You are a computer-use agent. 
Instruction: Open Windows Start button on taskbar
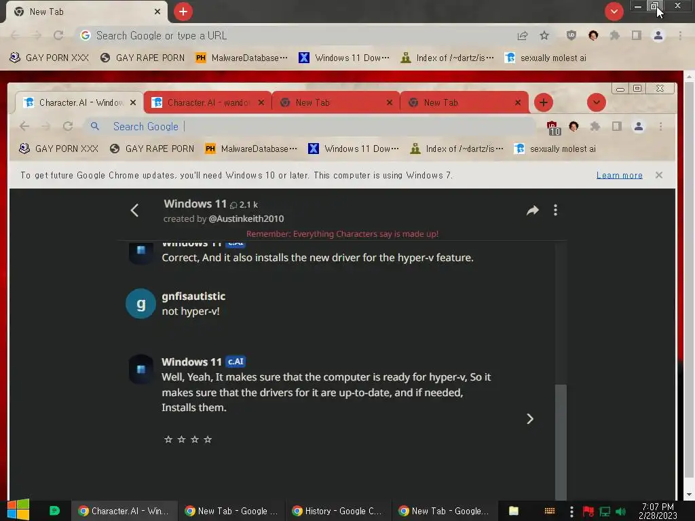18,510
